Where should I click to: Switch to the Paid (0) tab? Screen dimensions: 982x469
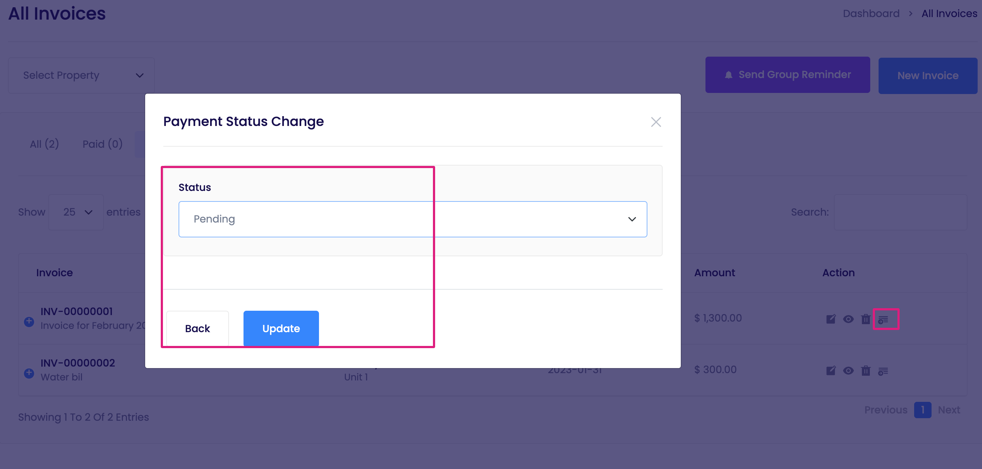(x=103, y=144)
